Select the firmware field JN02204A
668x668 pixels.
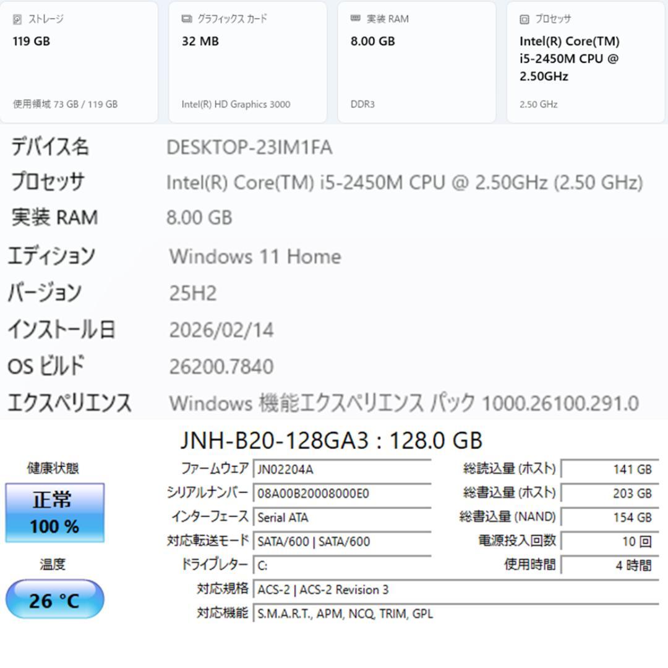pos(342,469)
